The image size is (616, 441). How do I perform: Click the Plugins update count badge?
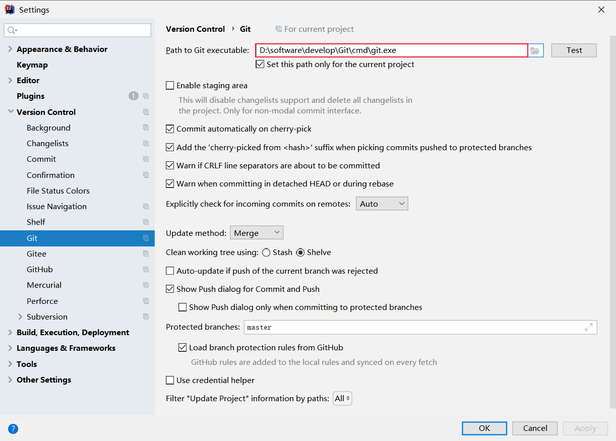point(133,96)
